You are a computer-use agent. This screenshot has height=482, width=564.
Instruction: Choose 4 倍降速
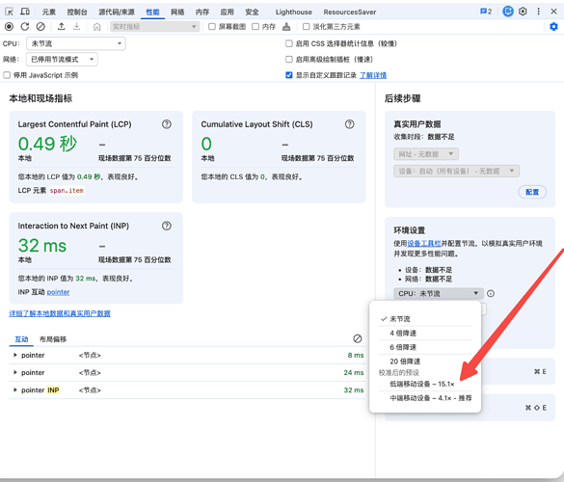(x=425, y=334)
